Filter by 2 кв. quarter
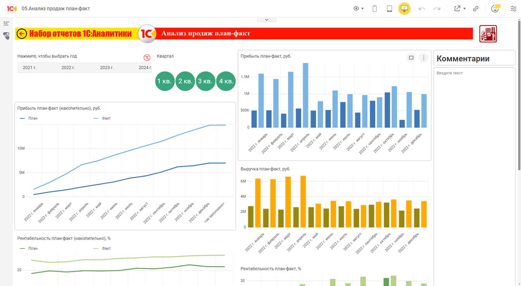Viewport: 521px width, 286px height. tap(185, 81)
